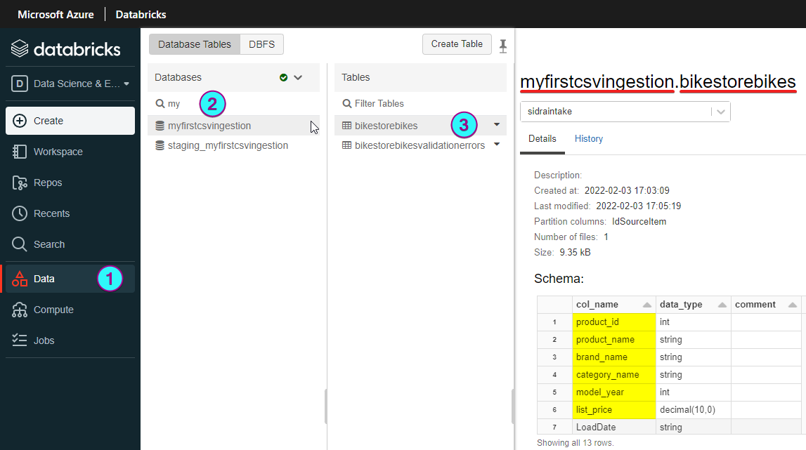Viewport: 806px width, 450px height.
Task: Click the pin icon beside Create Table
Action: point(502,46)
